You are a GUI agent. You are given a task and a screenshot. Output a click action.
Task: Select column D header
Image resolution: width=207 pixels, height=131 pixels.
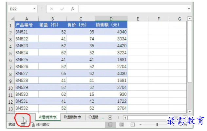(x=111, y=19)
